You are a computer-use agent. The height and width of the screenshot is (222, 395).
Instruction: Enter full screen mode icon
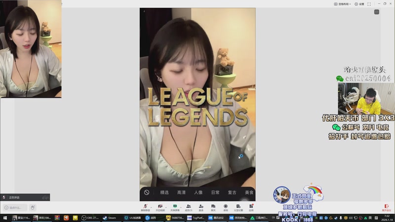[x=369, y=4]
